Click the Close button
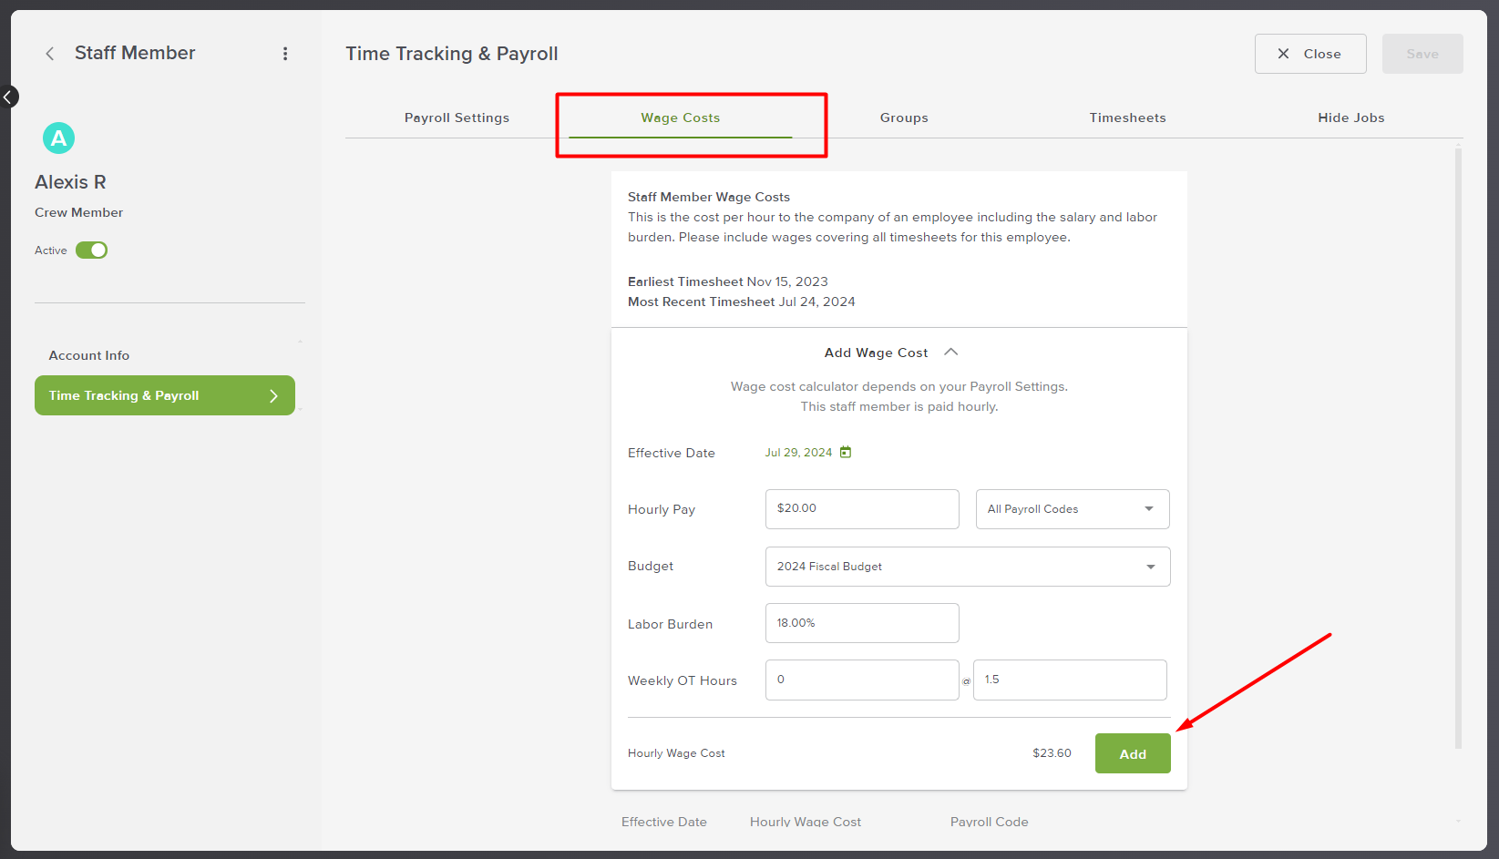The width and height of the screenshot is (1499, 859). (x=1310, y=54)
